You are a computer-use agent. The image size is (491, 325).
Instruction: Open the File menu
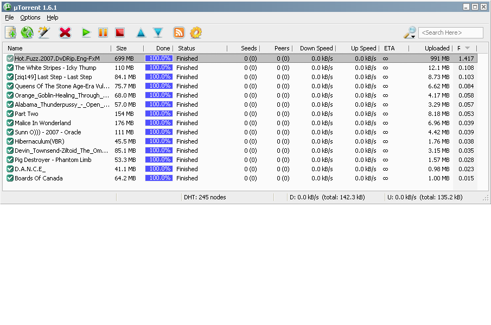(x=9, y=17)
